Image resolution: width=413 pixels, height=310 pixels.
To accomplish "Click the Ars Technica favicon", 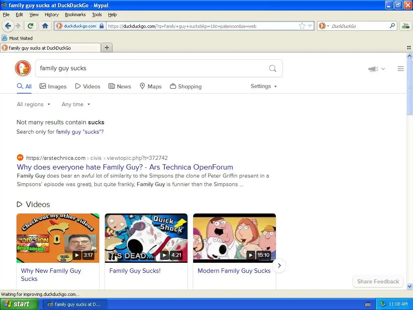I will 20,158.
